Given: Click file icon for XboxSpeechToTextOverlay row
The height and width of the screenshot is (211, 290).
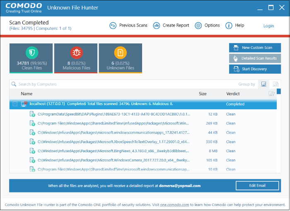Looking at the screenshot, I should tap(32, 142).
